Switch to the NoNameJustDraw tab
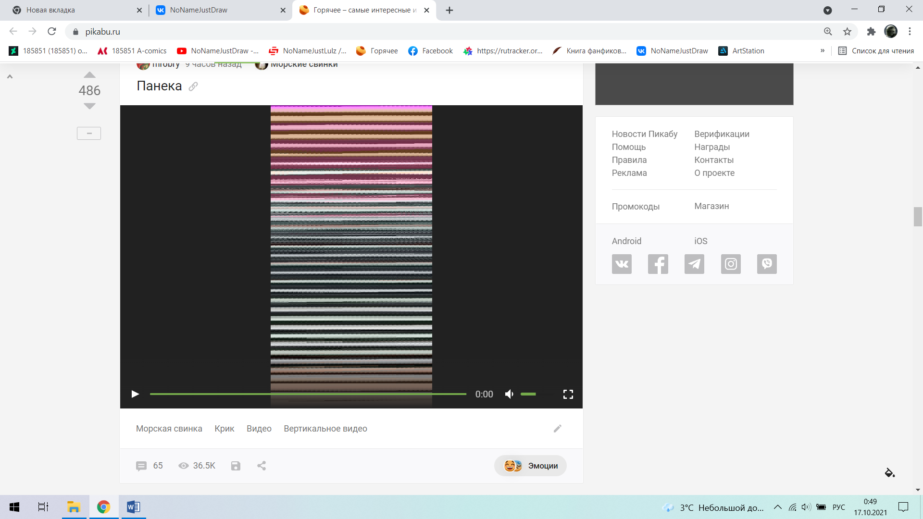923x519 pixels. [199, 10]
